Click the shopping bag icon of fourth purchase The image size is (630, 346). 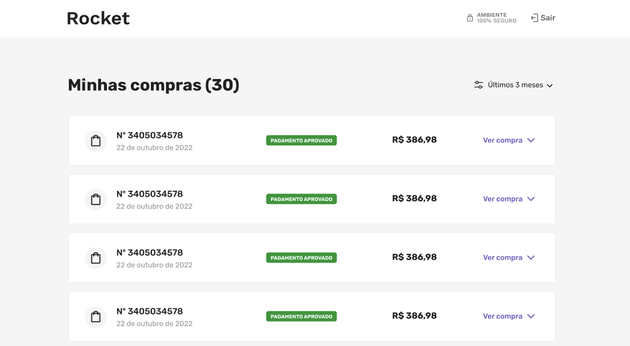click(95, 317)
